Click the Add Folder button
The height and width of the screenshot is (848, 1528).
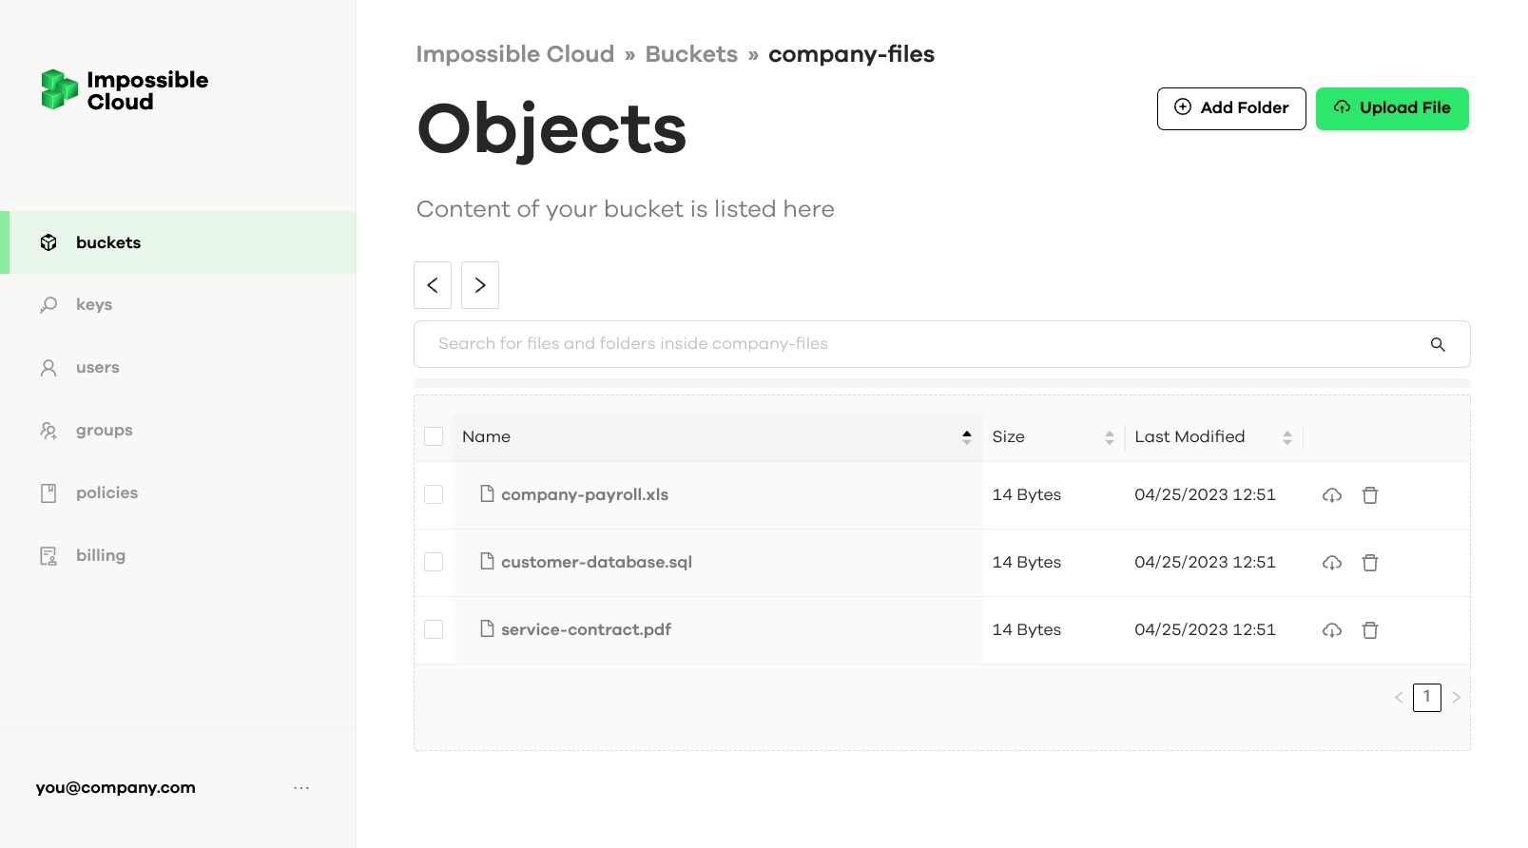tap(1230, 108)
